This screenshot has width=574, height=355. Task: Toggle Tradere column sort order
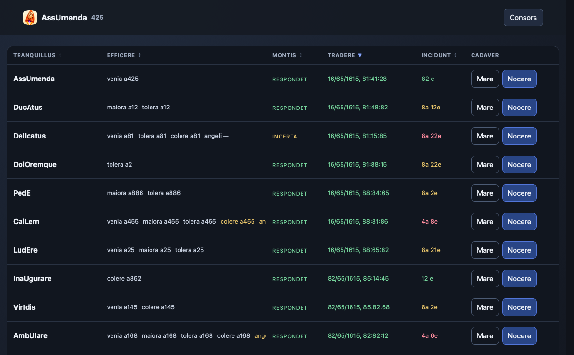coord(345,55)
